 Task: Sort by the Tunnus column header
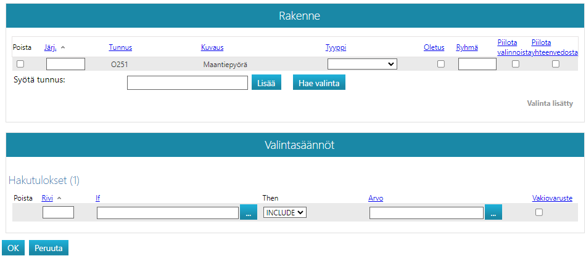pyautogui.click(x=120, y=48)
